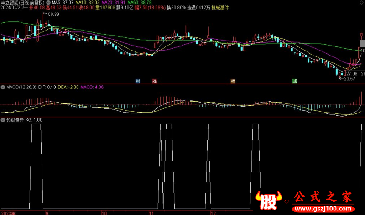The image size is (365, 215).
Task: Click the 59.39 high price label
Action: (52, 15)
